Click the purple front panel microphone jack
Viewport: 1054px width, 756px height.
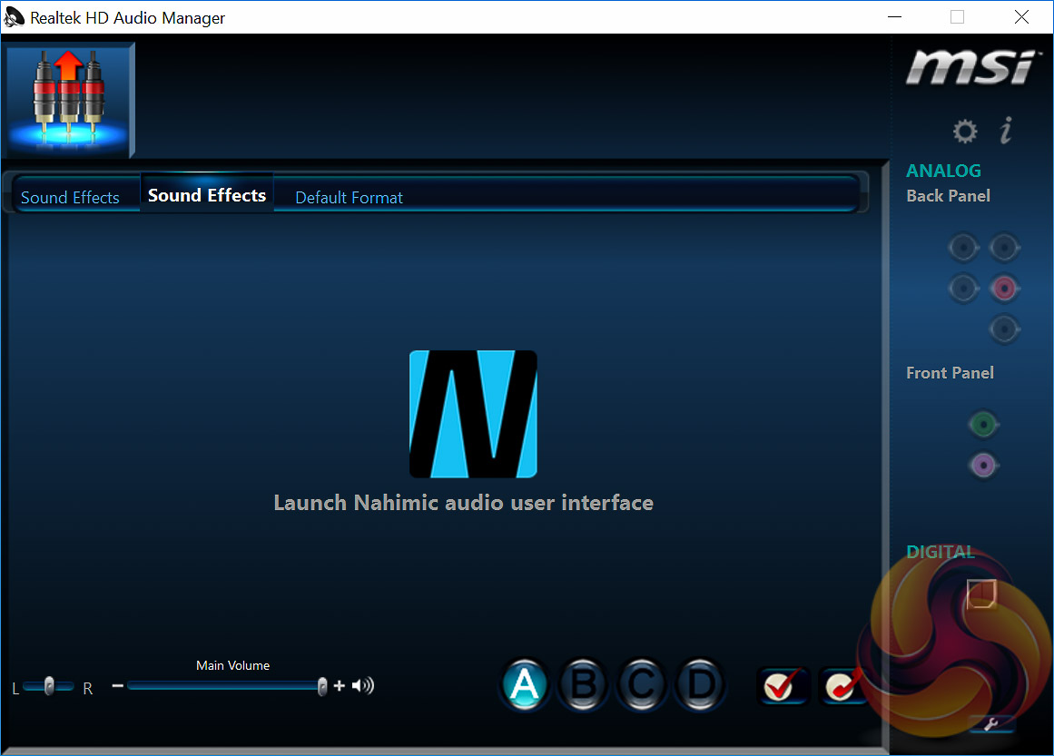pos(983,465)
